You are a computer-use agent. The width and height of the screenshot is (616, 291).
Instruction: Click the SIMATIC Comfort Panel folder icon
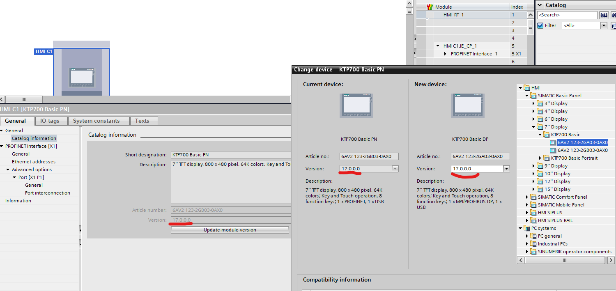point(533,197)
